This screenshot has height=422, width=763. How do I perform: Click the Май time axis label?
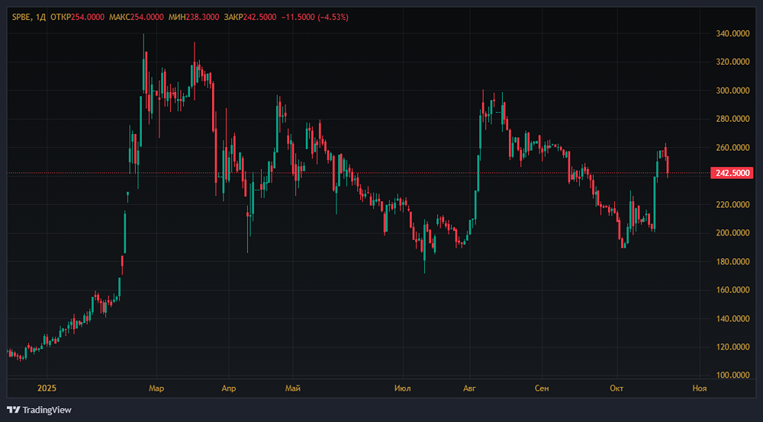point(292,388)
